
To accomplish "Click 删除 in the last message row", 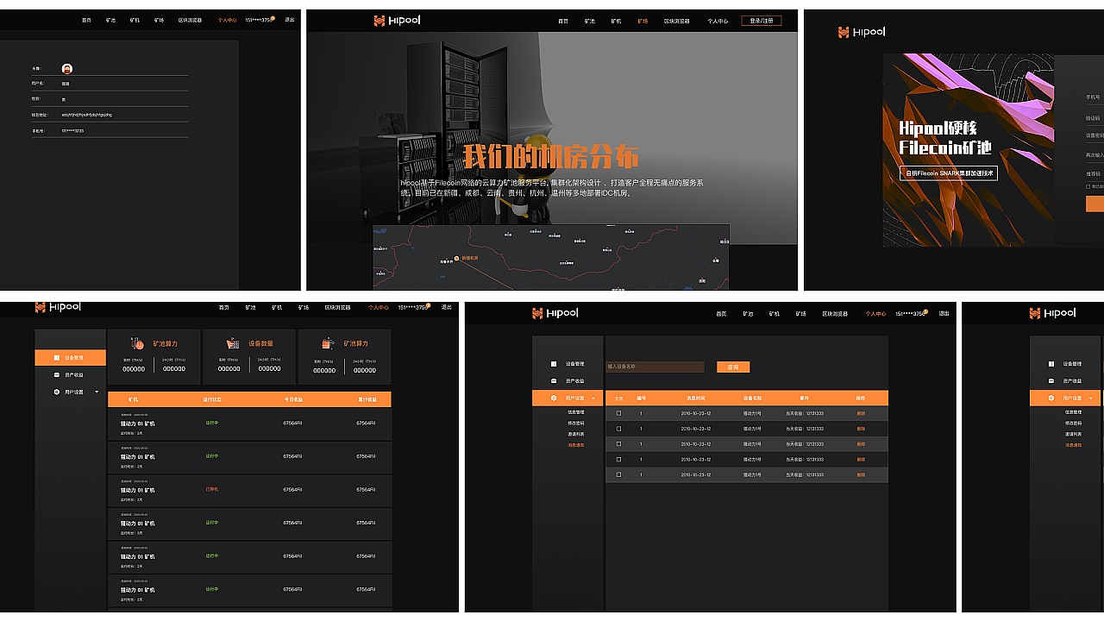I will point(861,474).
